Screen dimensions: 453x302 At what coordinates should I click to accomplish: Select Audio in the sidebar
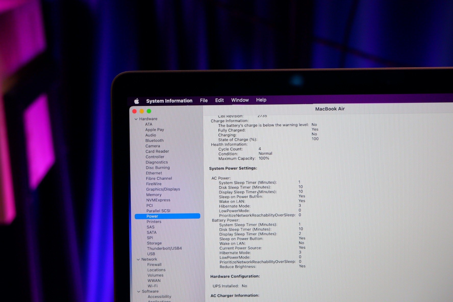pyautogui.click(x=150, y=135)
